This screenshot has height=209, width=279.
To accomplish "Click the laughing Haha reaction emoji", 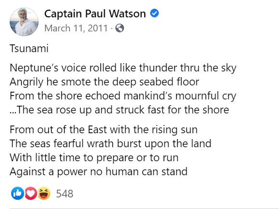I will tap(44, 194).
